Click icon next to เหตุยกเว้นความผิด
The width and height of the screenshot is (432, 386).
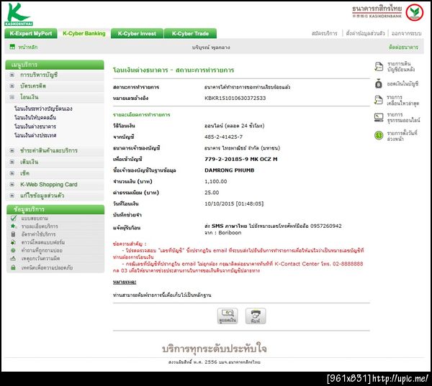pyautogui.click(x=13, y=258)
